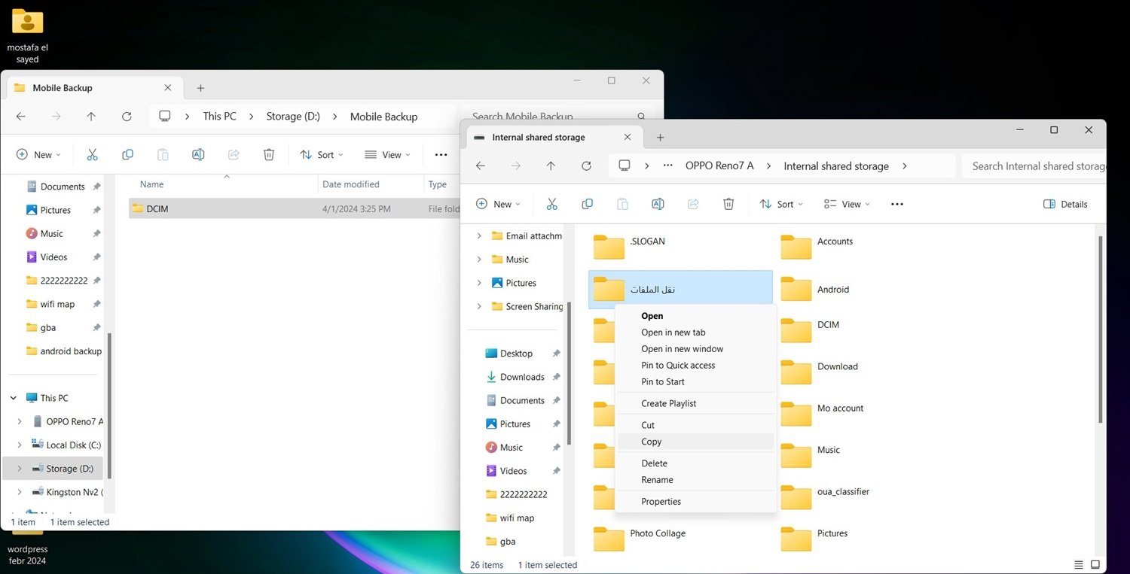The image size is (1130, 574).
Task: Expand Local Disk (C:) tree node
Action: (x=20, y=445)
